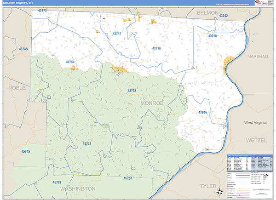The width and height of the screenshot is (276, 200).
Task: Select ZIP code 45734 label
Action: tap(87, 144)
